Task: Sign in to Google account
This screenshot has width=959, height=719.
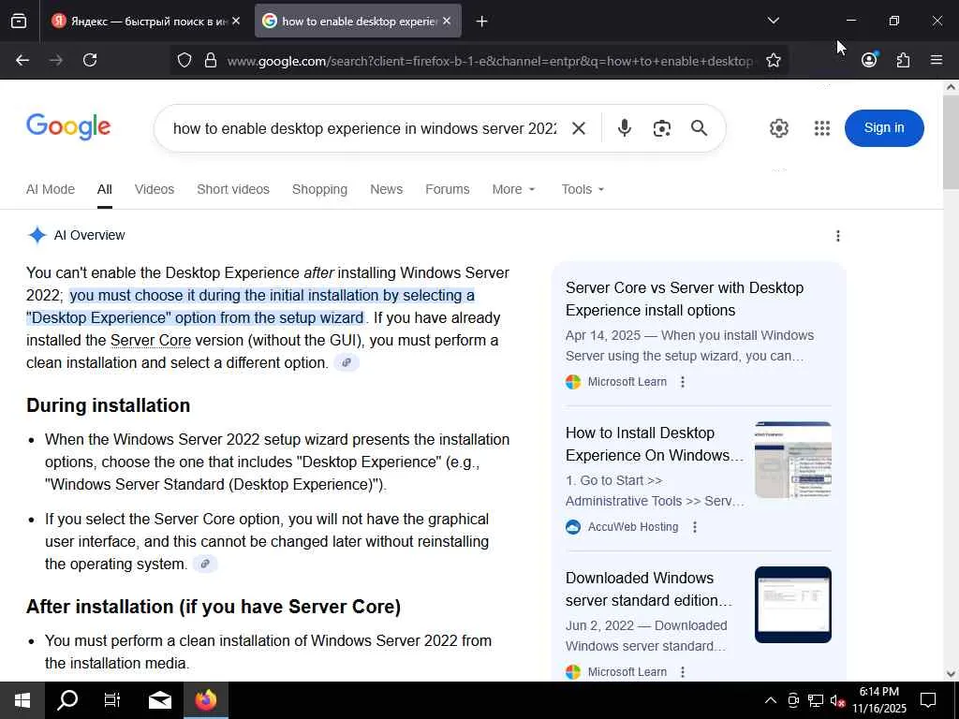Action: pyautogui.click(x=884, y=127)
